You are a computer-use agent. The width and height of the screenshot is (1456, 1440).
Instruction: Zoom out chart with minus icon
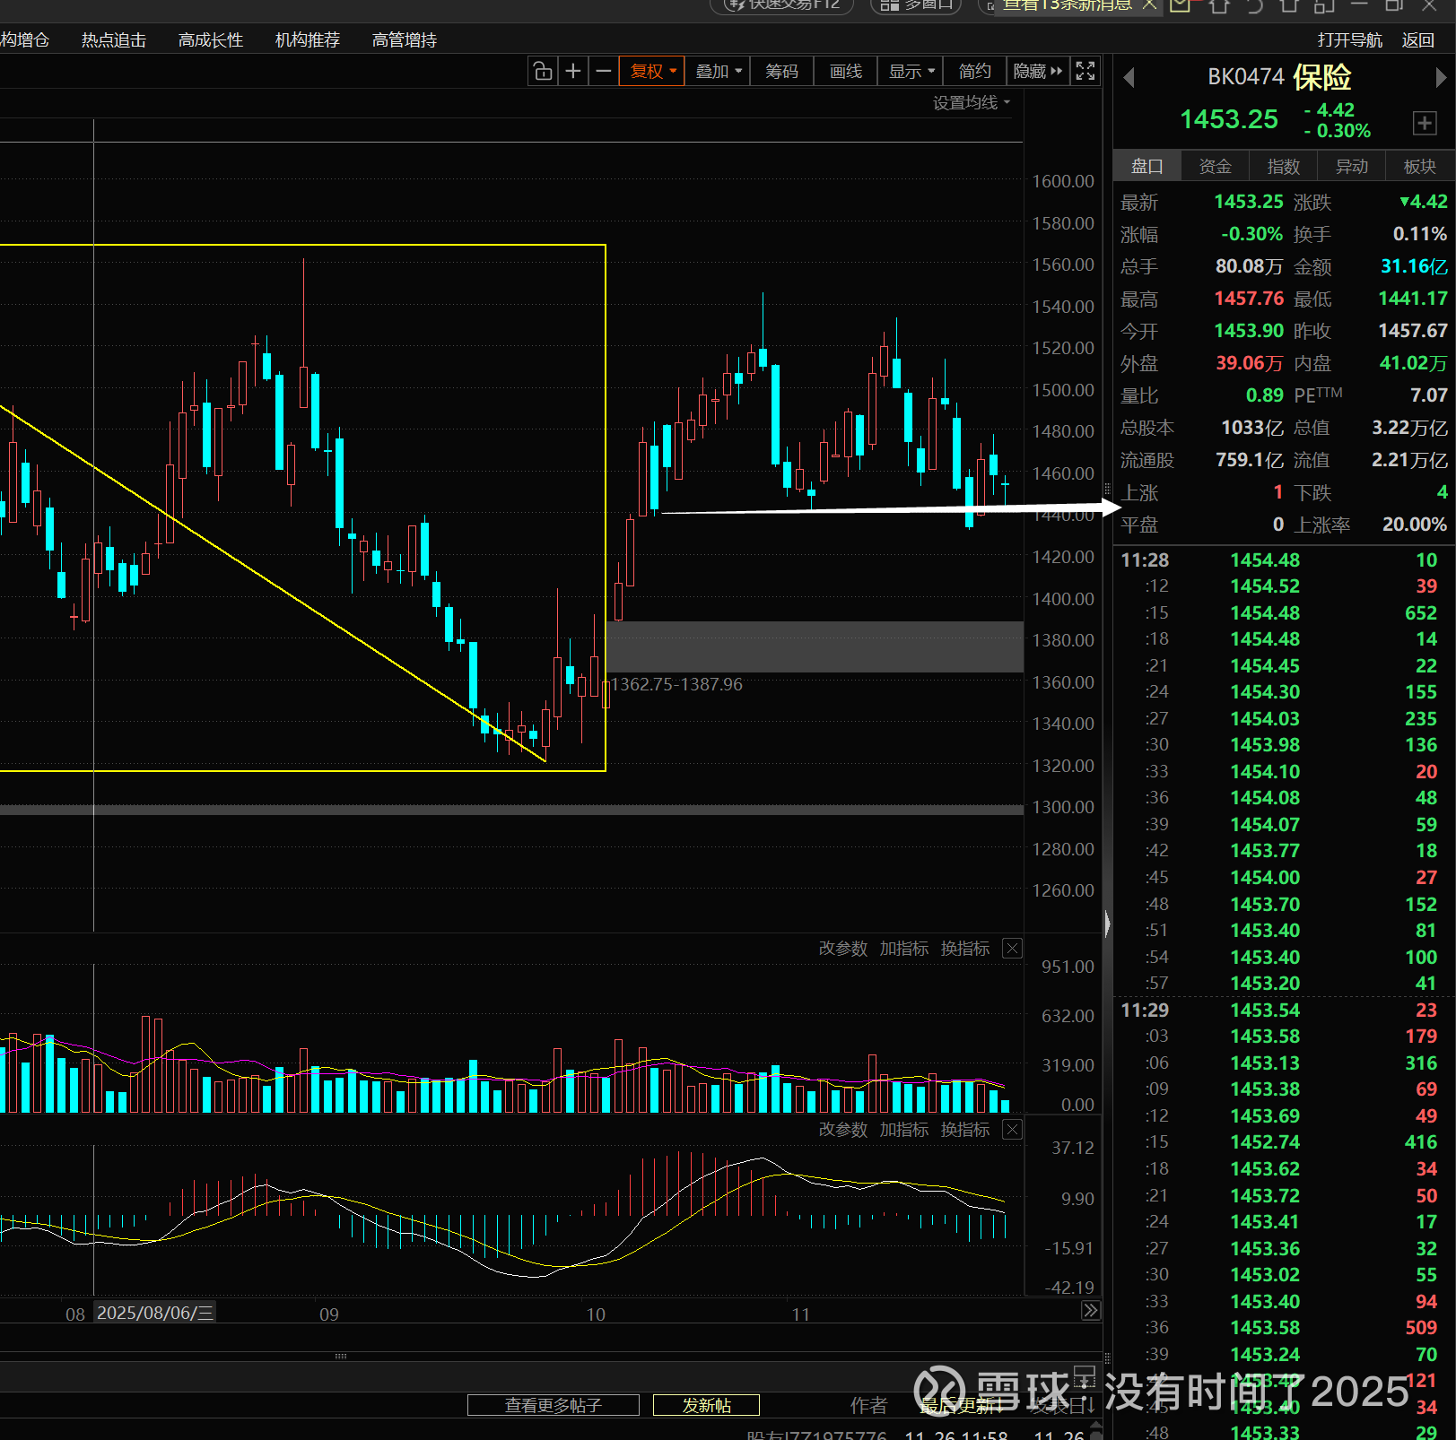604,71
